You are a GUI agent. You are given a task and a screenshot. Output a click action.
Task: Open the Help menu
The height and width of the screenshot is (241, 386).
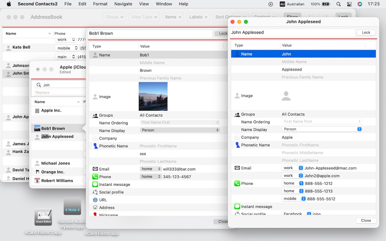pos(183,4)
